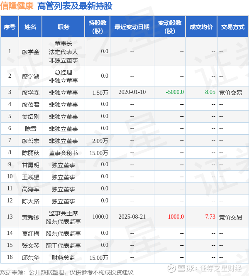This screenshot has height=276, width=249.
Task: Click the name 甘勇明
Action: coord(30,165)
